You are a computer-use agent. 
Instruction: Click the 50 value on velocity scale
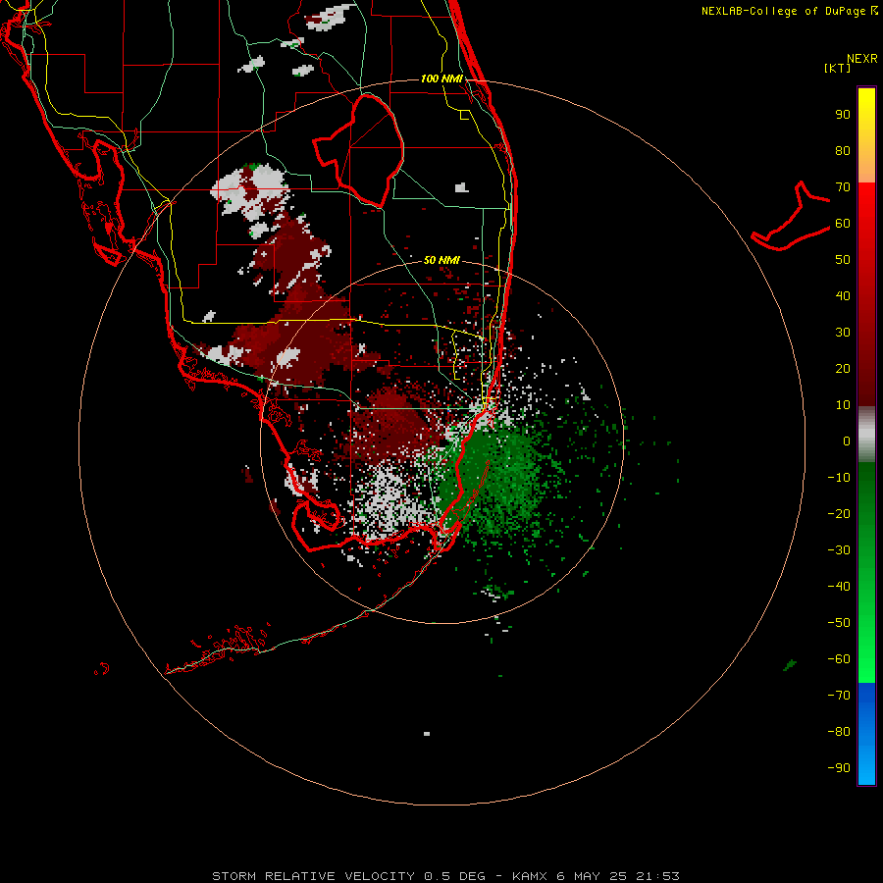point(843,260)
